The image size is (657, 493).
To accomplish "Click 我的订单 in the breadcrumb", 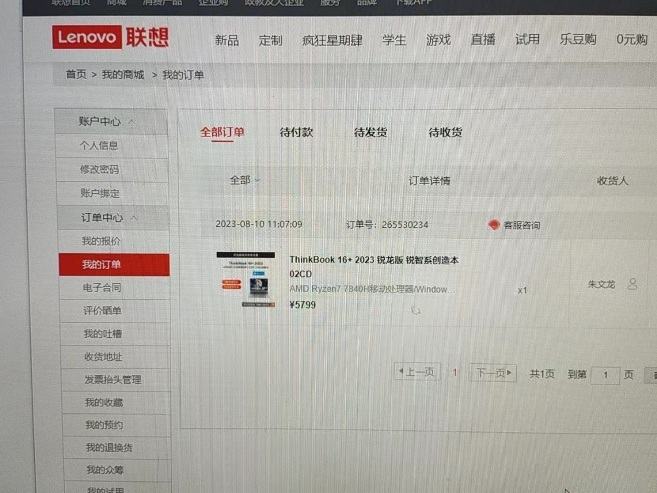I will 183,75.
